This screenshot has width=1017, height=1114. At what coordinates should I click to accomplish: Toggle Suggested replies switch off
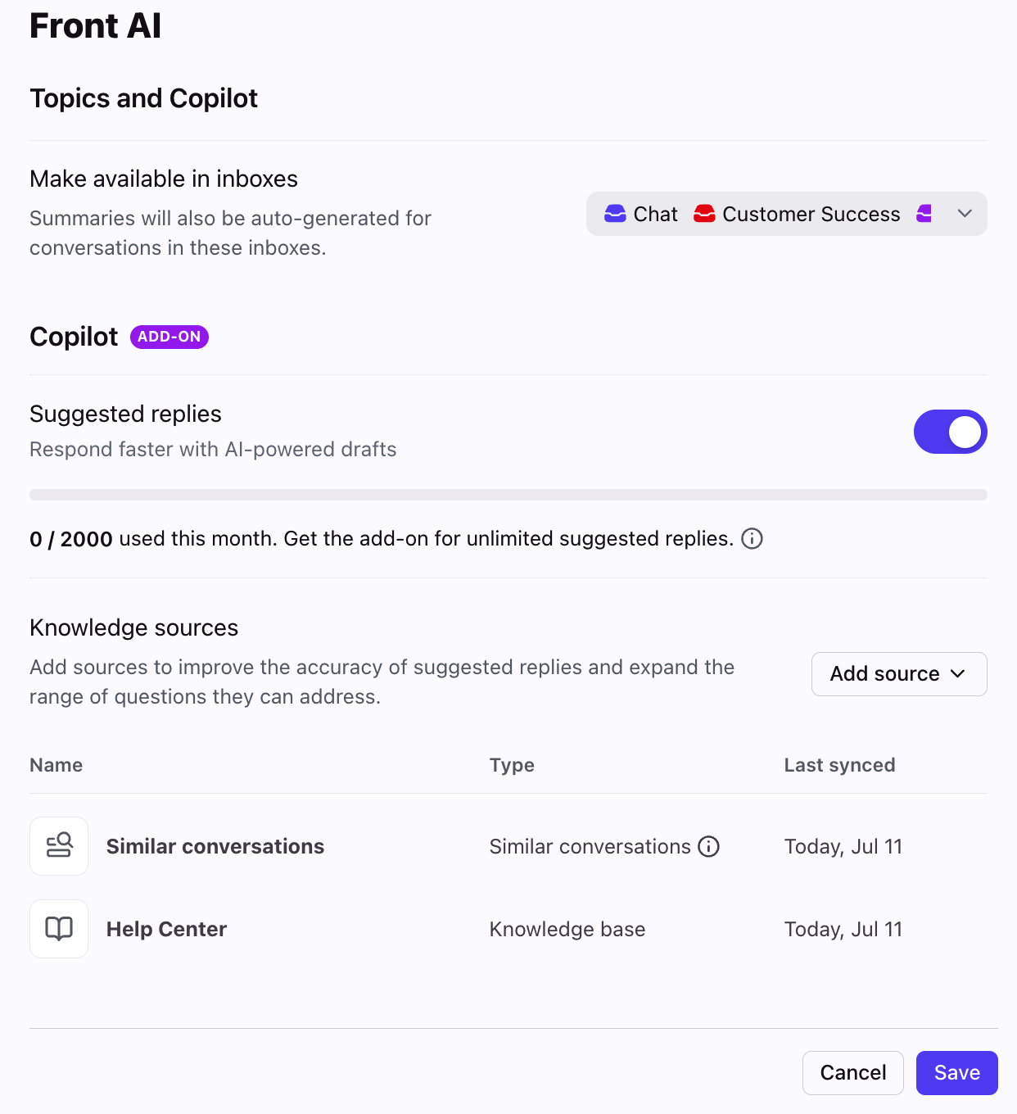(950, 432)
